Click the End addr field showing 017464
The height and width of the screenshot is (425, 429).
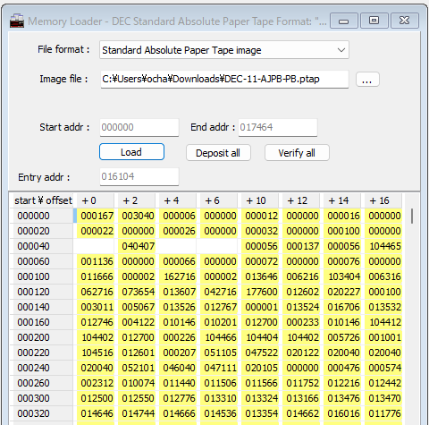[278, 128]
